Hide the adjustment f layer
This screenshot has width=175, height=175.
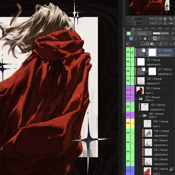pyautogui.click(x=128, y=80)
